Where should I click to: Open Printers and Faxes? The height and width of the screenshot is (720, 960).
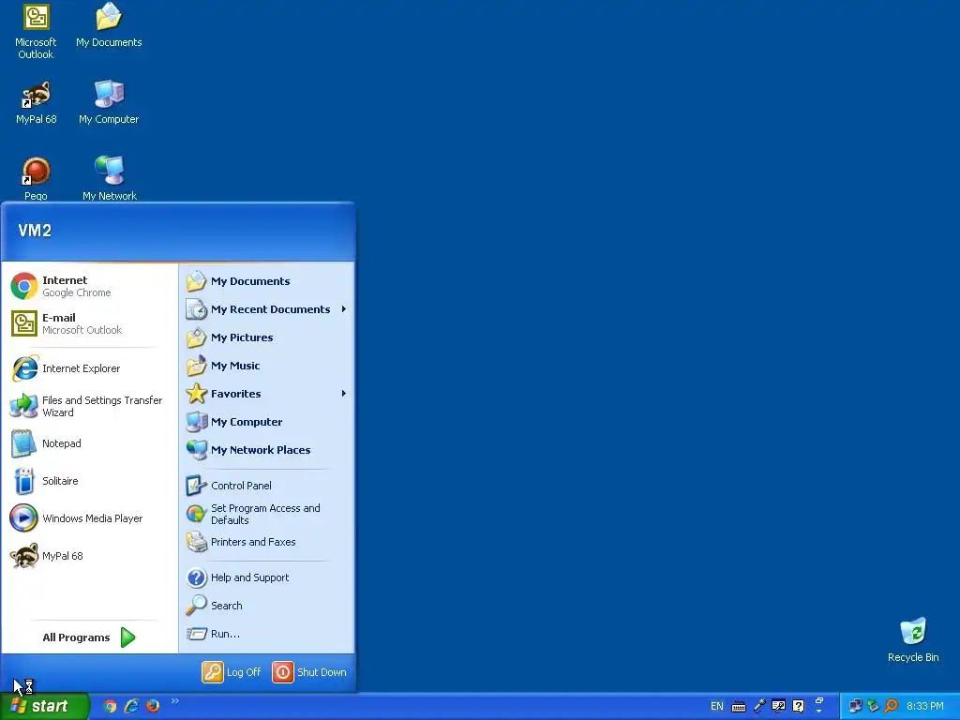(267, 542)
